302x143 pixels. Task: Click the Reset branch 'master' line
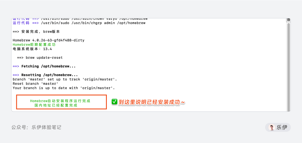click(36, 84)
